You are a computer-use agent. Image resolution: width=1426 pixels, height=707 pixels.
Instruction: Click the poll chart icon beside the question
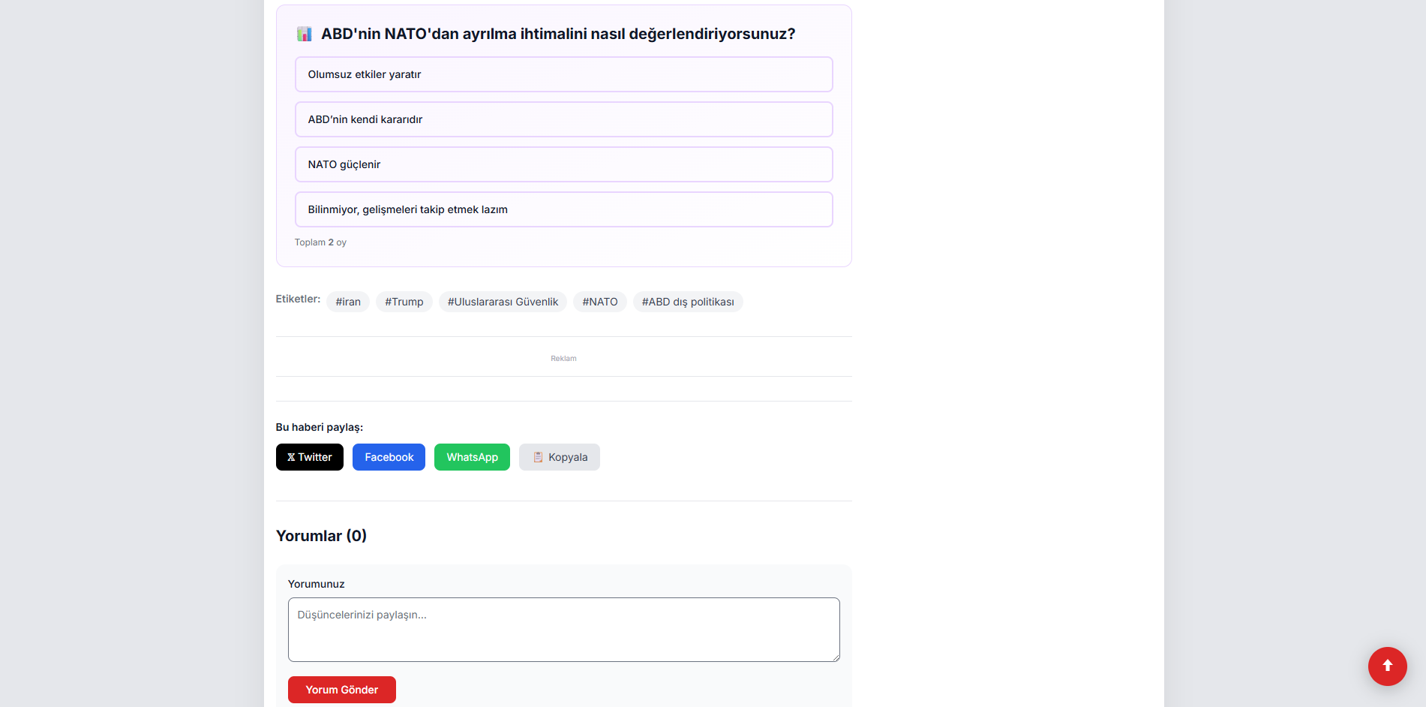point(304,34)
